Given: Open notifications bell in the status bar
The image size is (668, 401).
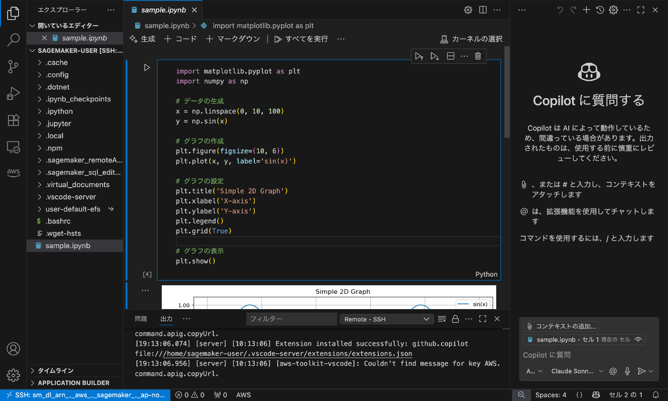Looking at the screenshot, I should [x=656, y=395].
